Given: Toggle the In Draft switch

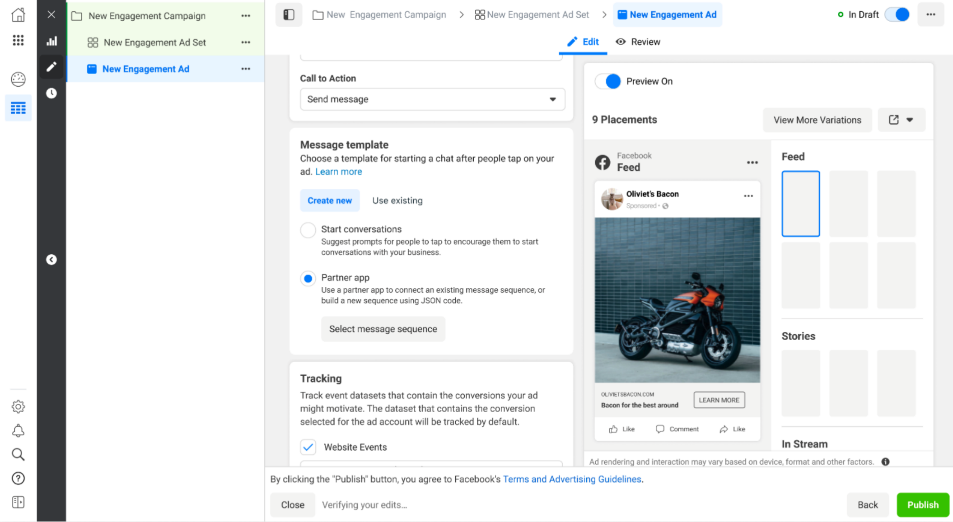Looking at the screenshot, I should 897,14.
